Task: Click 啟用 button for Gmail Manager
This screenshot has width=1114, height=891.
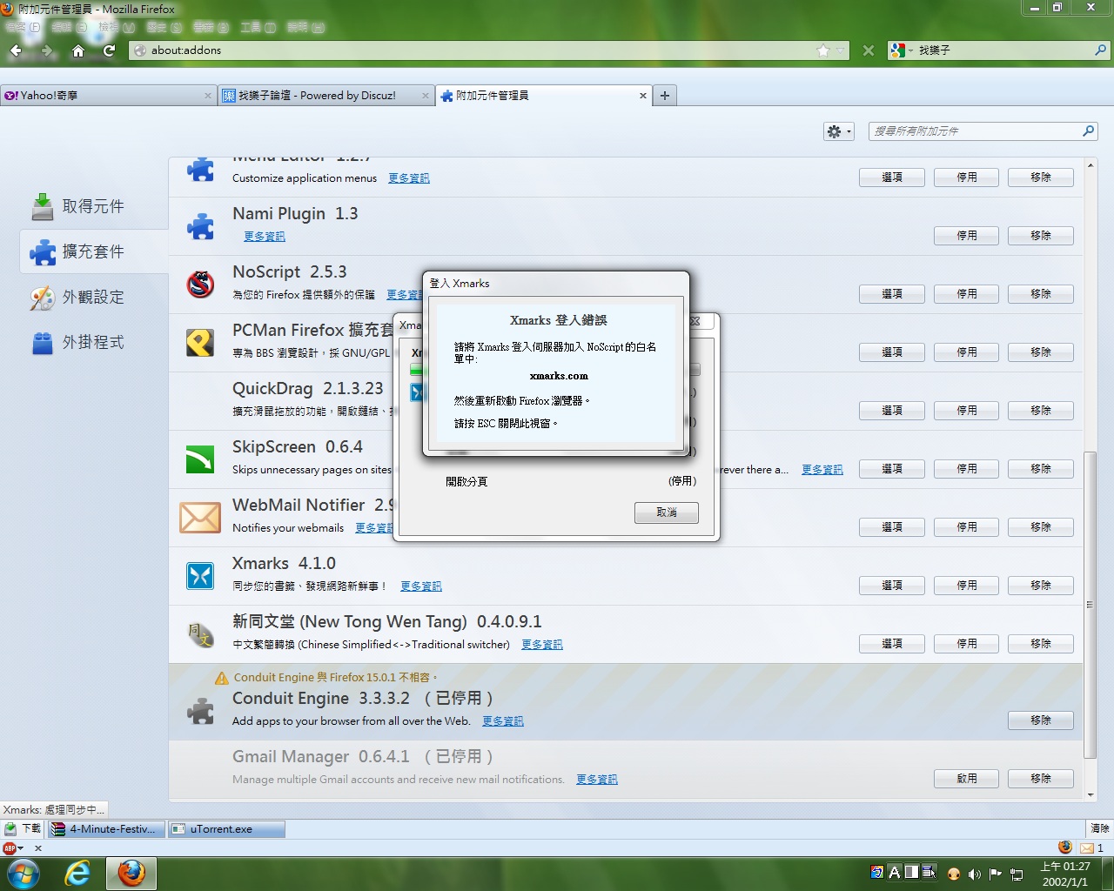Action: click(966, 779)
